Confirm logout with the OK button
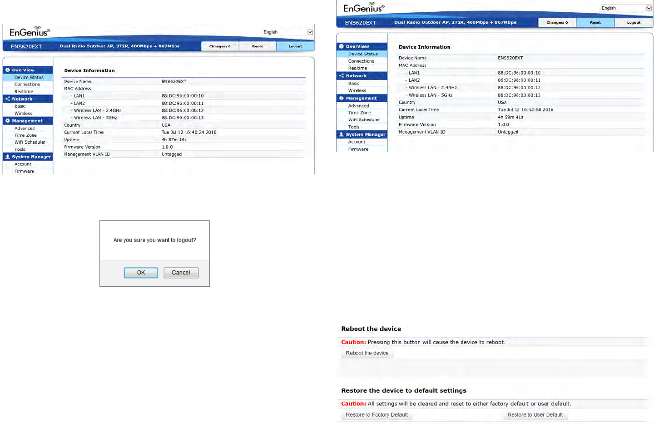Viewport: 654px width, 424px height. (141, 273)
